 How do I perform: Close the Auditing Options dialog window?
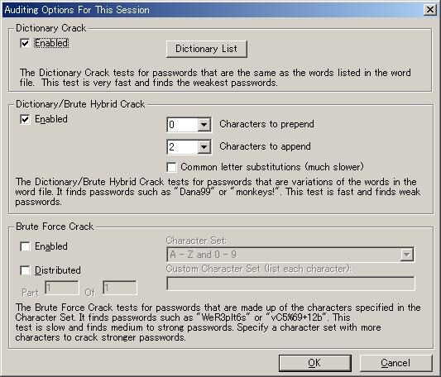pyautogui.click(x=430, y=10)
